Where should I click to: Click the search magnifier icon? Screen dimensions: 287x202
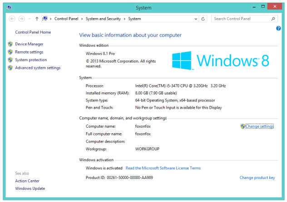coord(273,19)
